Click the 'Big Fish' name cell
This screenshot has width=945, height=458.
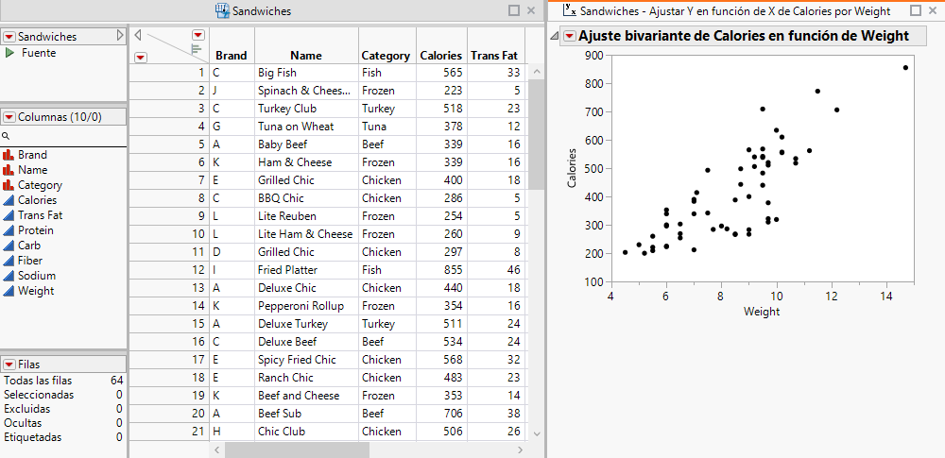pyautogui.click(x=306, y=73)
